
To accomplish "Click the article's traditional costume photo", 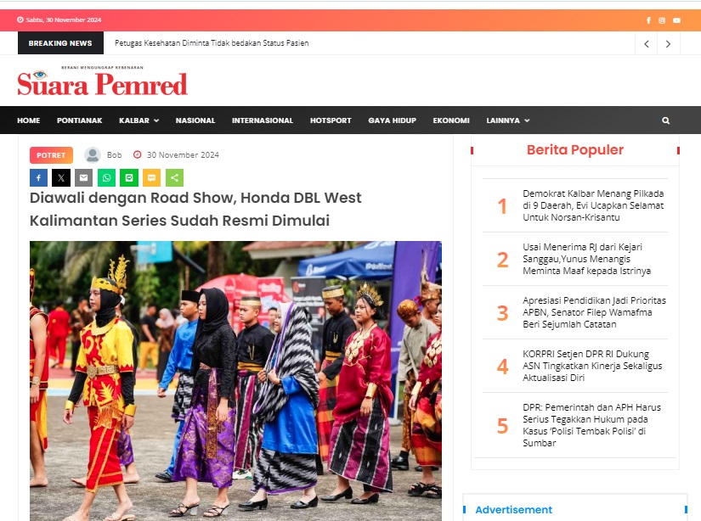I will coord(235,381).
